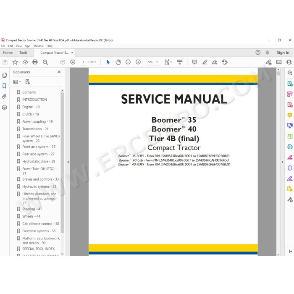294x294 pixels.
Task: Send file by email envelope
Action: pos(279,62)
